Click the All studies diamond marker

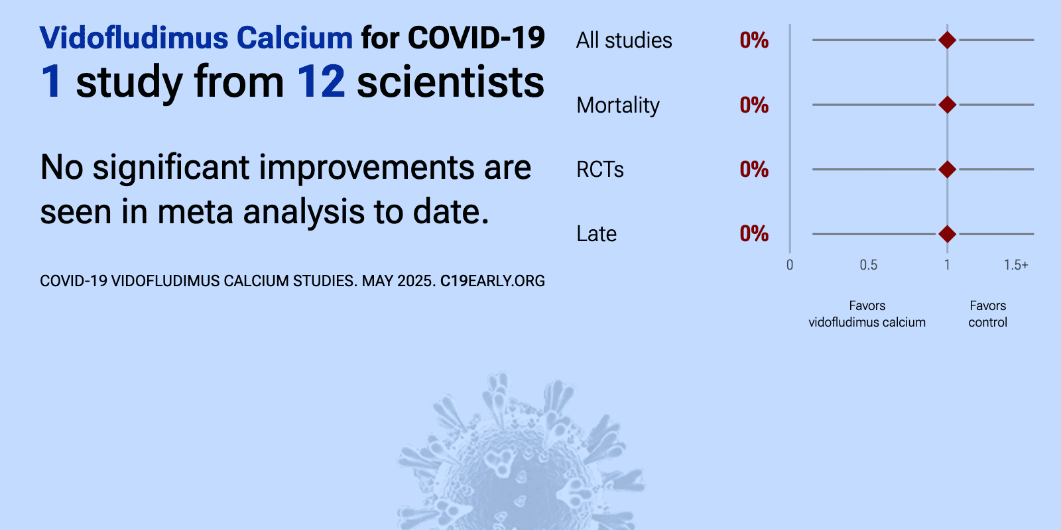point(947,40)
